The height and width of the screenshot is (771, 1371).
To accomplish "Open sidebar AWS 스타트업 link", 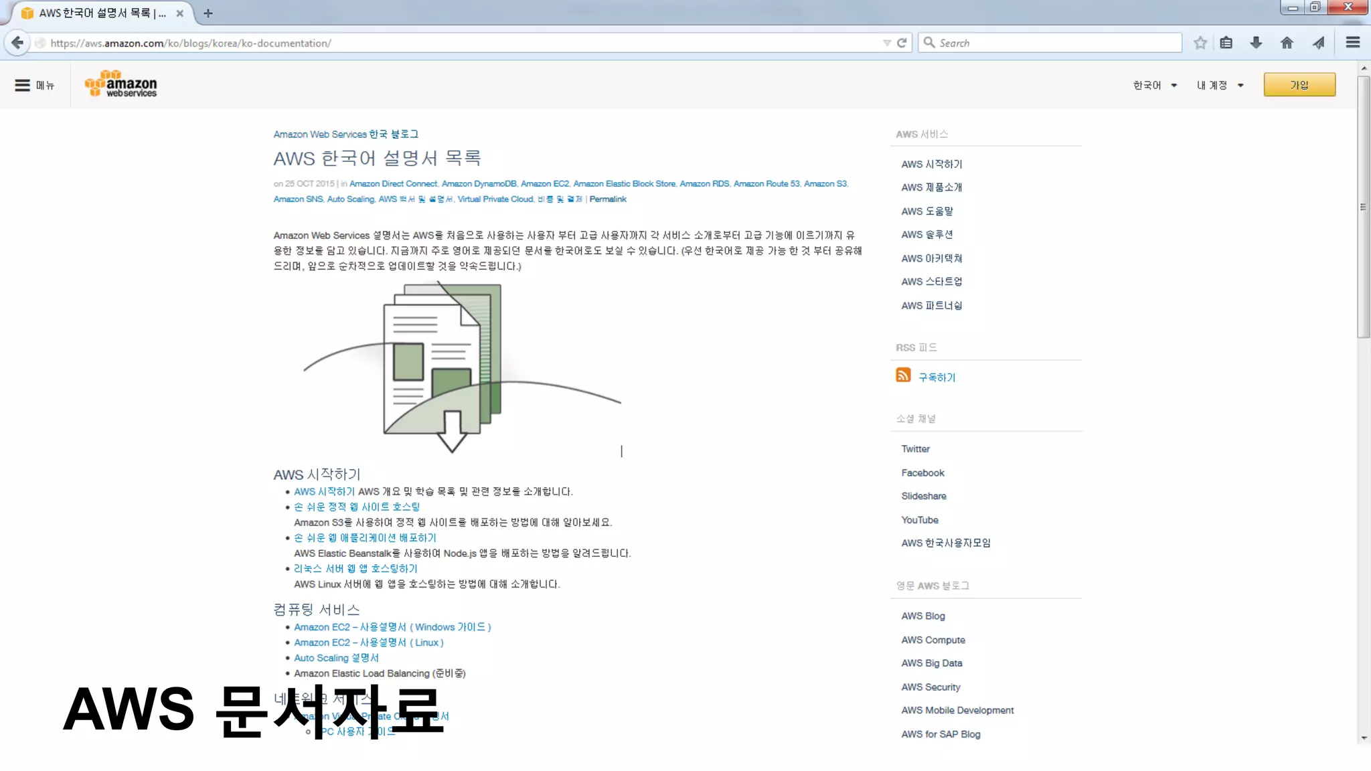I will (931, 282).
